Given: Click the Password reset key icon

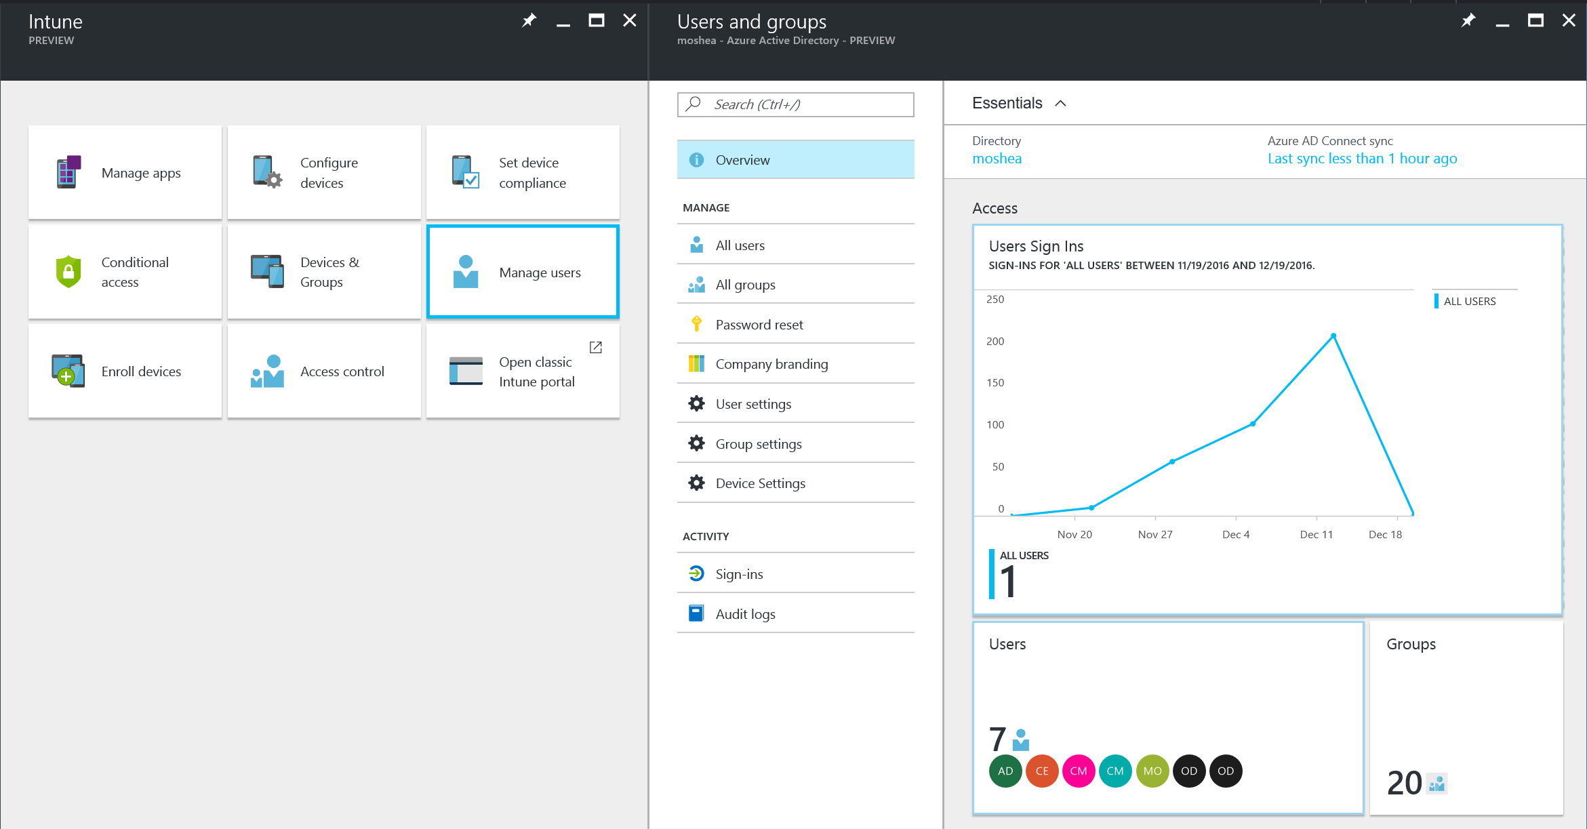Looking at the screenshot, I should pyautogui.click(x=696, y=324).
